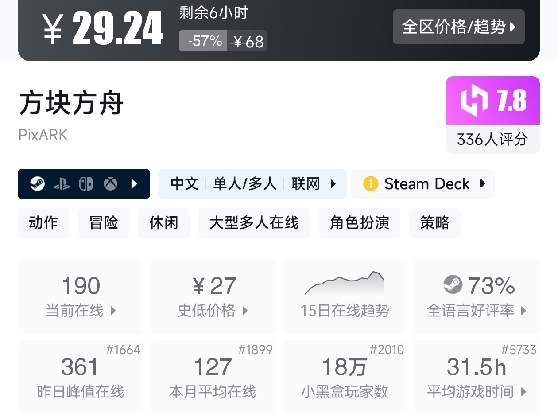Click the Nintendo Switch platform icon

tap(86, 184)
